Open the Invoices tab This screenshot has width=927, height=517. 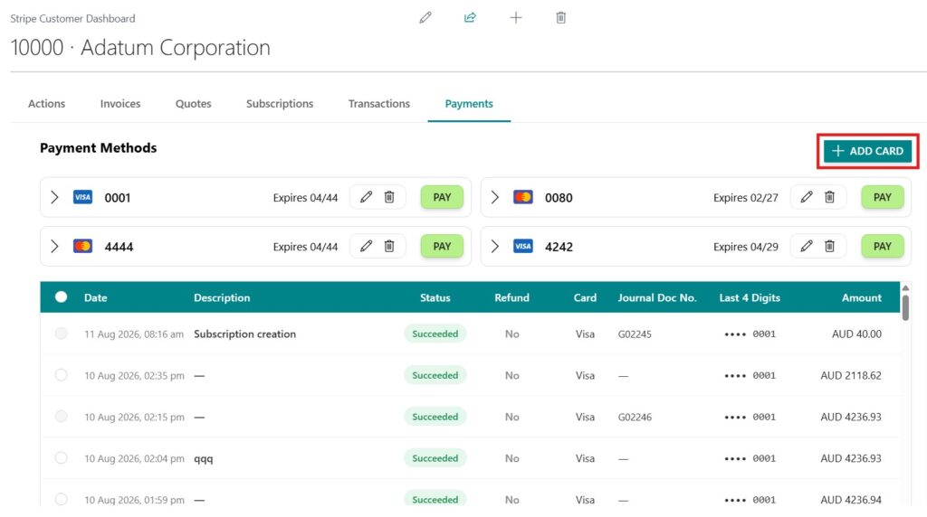tap(120, 104)
